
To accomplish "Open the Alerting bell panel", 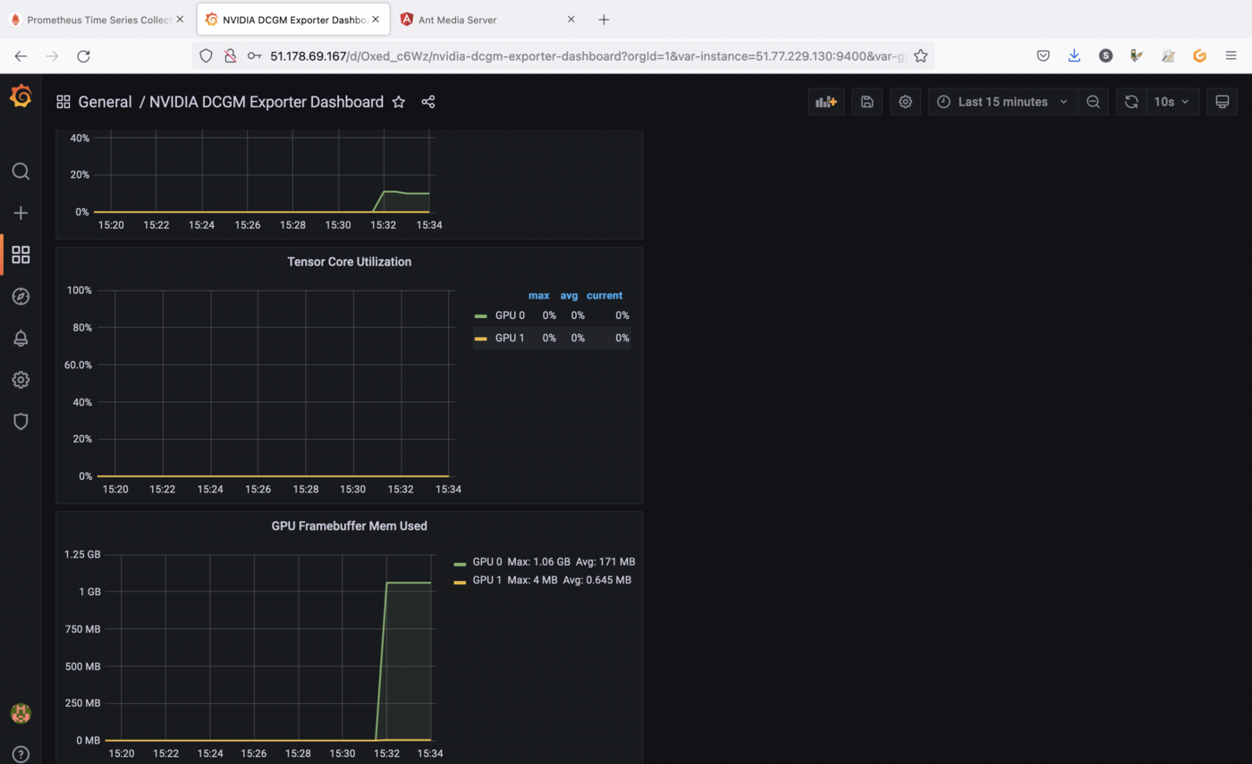I will (21, 338).
